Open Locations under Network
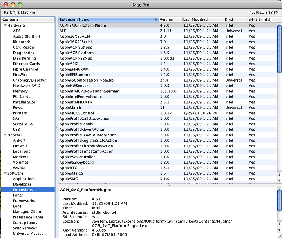282x238 pixels. click(x=22, y=152)
